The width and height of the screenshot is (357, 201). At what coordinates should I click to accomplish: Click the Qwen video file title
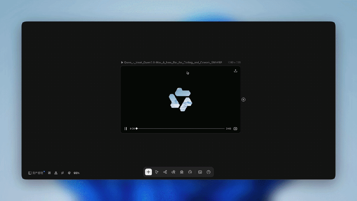(173, 63)
